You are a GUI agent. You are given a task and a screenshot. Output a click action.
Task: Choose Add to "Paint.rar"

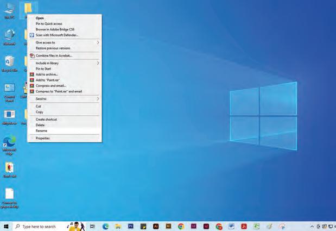(65, 80)
